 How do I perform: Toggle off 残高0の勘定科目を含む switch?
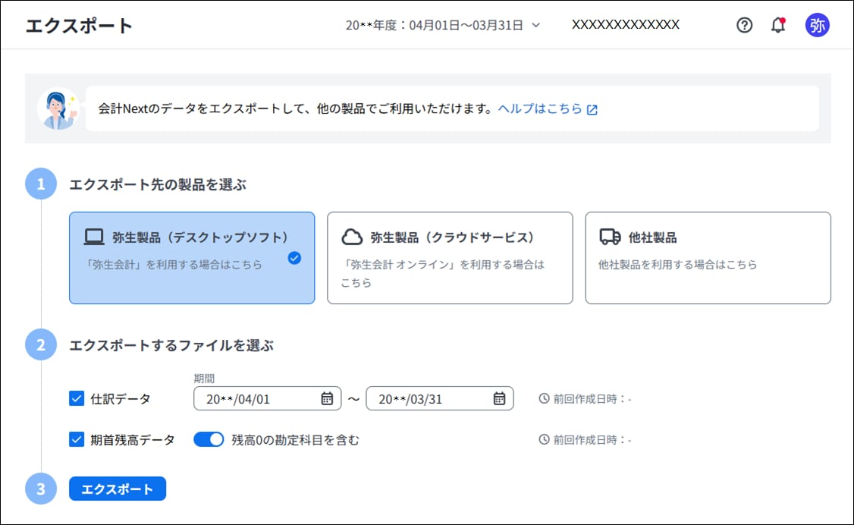(x=209, y=439)
